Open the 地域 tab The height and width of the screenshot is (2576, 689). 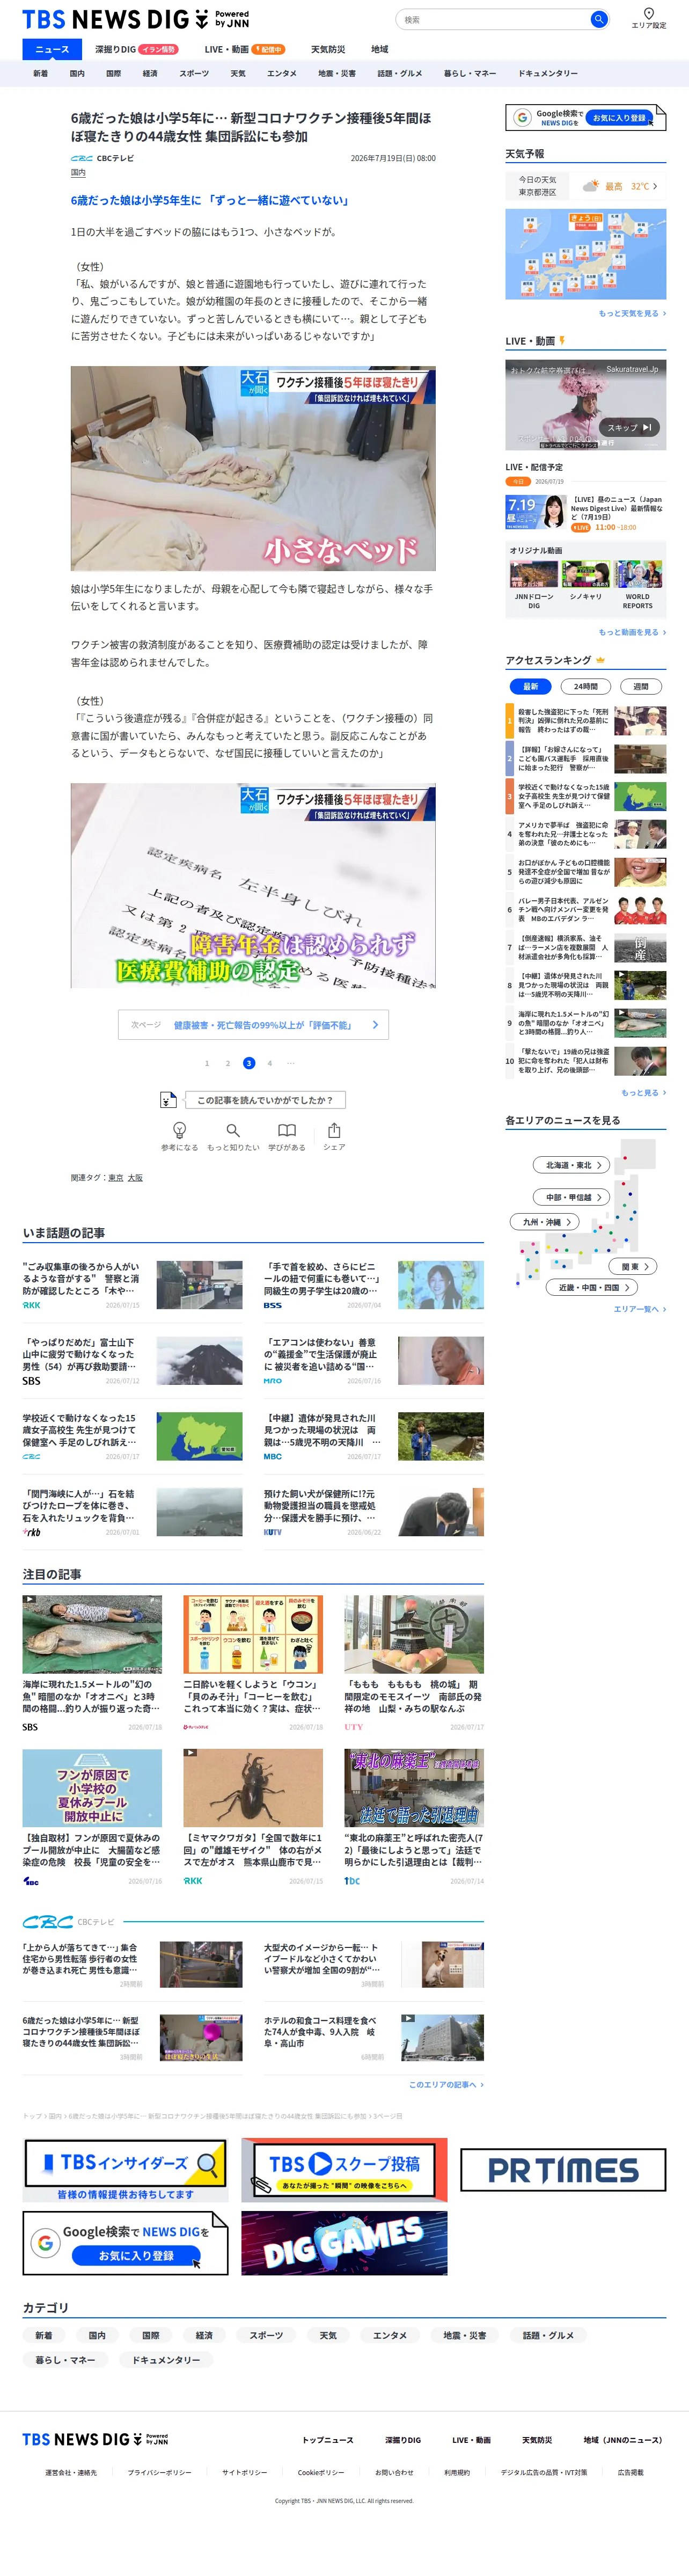(380, 49)
